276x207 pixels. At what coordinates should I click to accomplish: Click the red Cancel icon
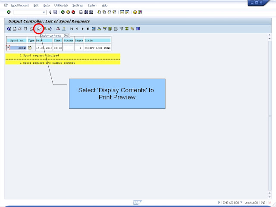(73, 12)
